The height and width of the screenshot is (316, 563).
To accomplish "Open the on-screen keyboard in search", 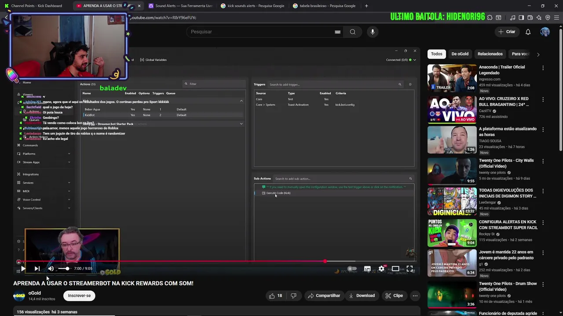I will point(337,32).
